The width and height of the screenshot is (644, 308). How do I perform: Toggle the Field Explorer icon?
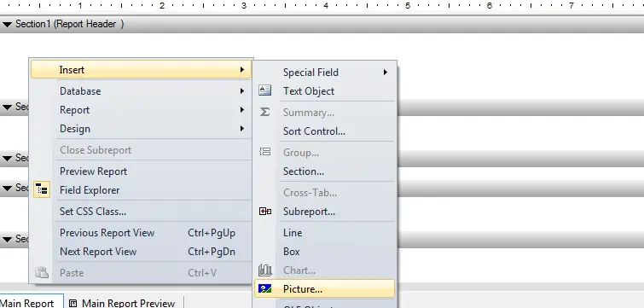42,189
